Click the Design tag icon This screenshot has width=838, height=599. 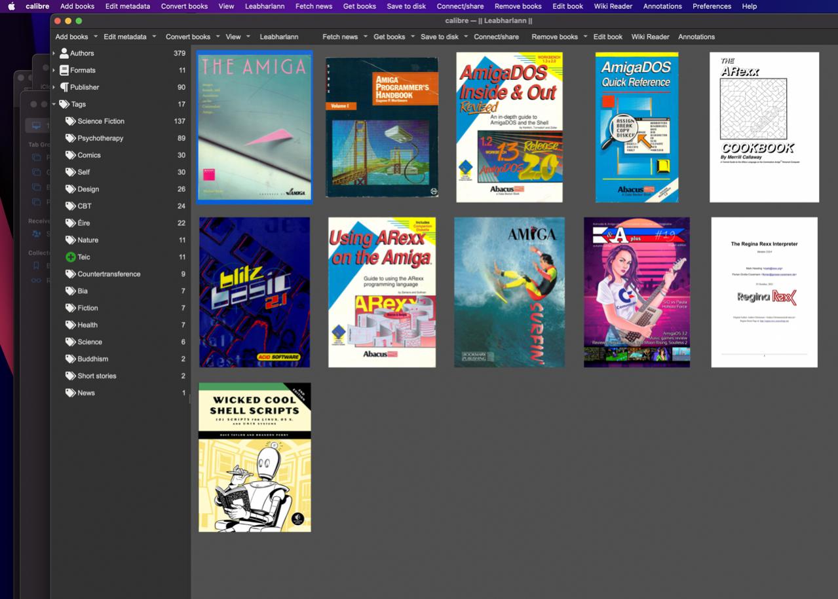coord(71,189)
